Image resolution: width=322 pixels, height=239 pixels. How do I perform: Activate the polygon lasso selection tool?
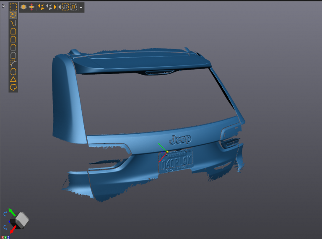[13, 15]
